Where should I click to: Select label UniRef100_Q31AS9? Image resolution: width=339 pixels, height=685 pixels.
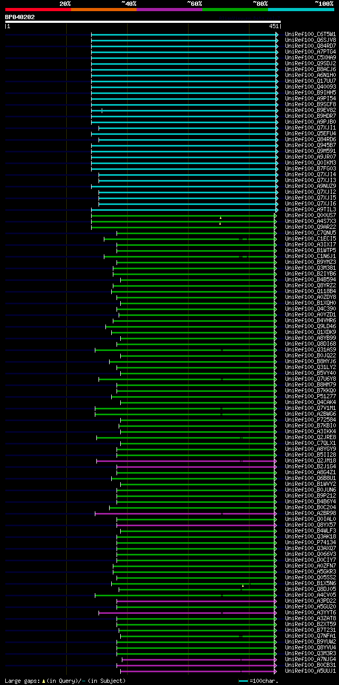point(310,349)
